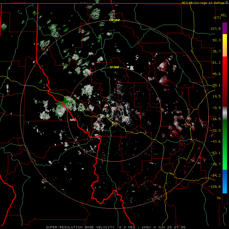Screen dimensions: 229x229
Task: Click the purple segment of color bar
Action: [x=225, y=28]
